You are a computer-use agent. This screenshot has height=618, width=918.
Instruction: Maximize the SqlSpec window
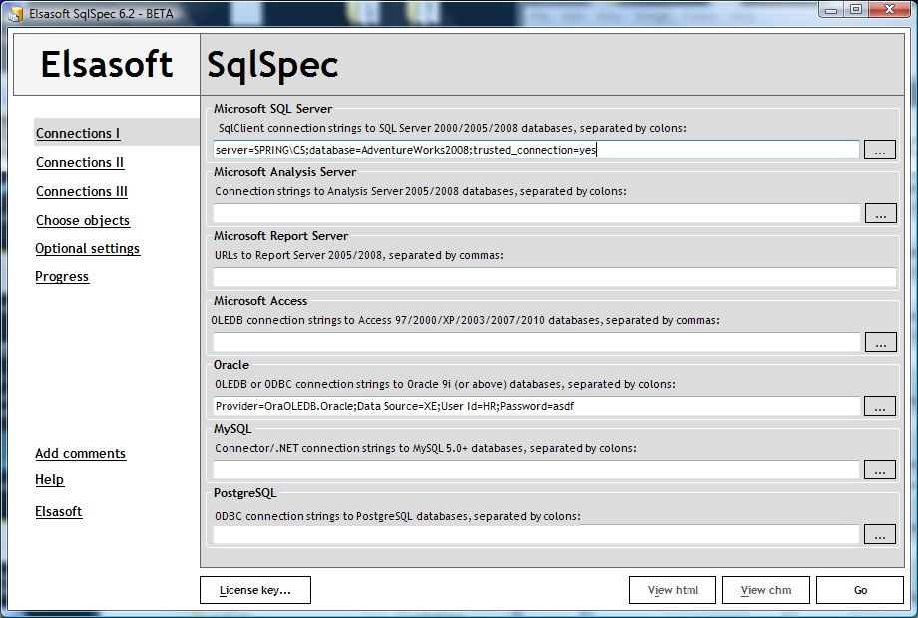click(x=856, y=9)
